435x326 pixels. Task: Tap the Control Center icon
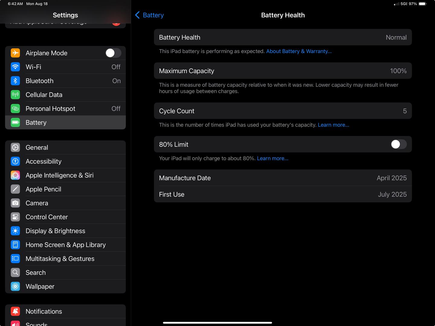coord(15,217)
